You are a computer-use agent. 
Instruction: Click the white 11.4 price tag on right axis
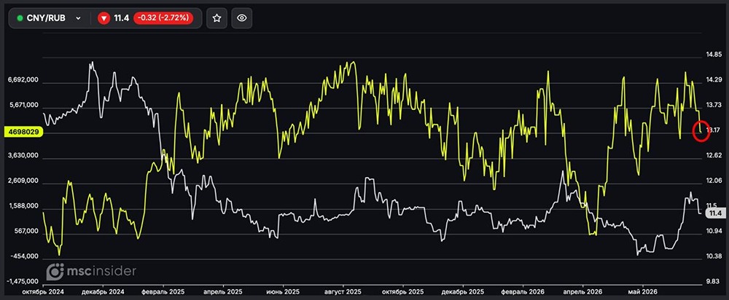[714, 213]
